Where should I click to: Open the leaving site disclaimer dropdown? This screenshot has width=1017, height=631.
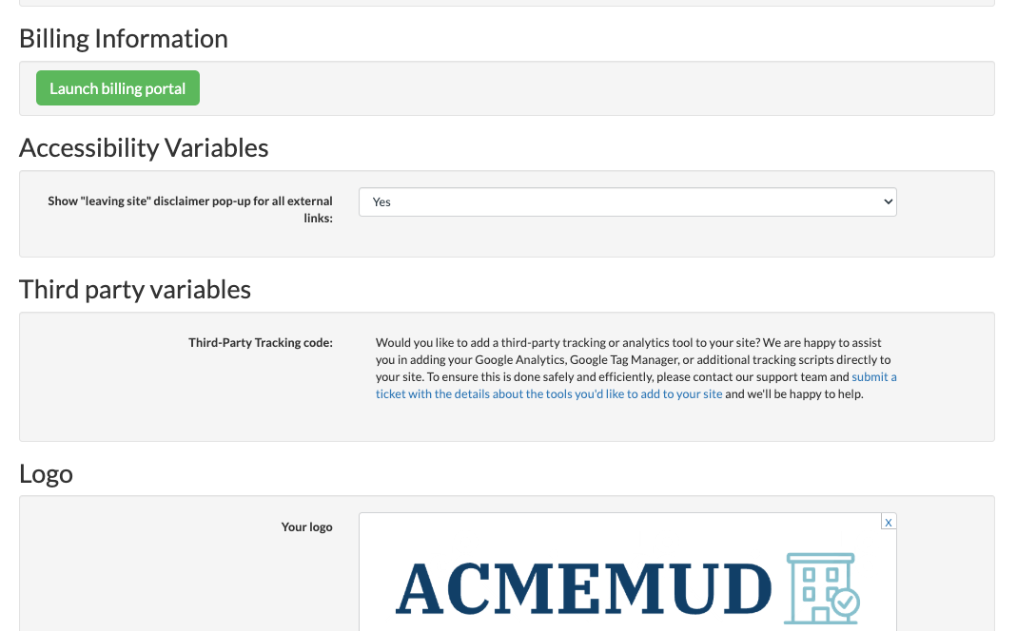[x=627, y=201]
